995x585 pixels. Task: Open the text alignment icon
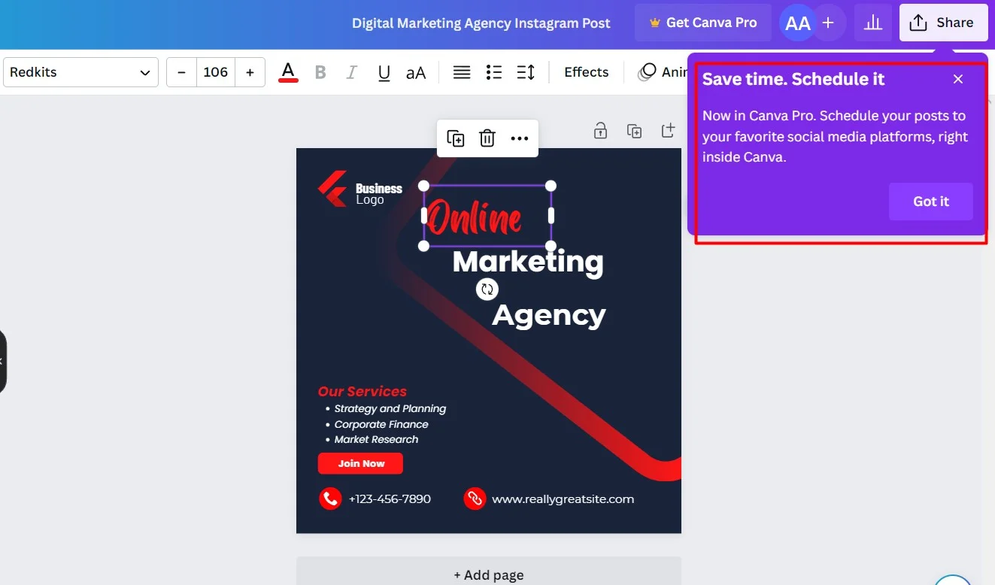point(461,71)
